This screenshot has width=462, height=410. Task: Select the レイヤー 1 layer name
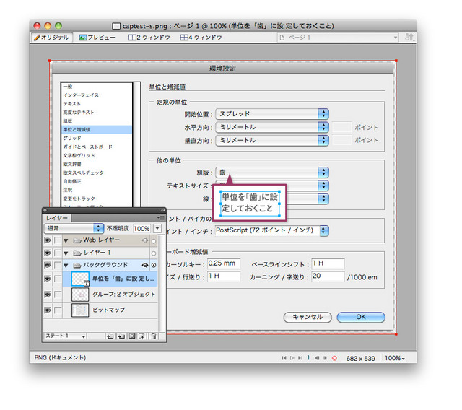coord(97,253)
